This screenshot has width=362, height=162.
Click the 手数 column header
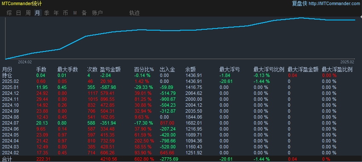(41, 69)
